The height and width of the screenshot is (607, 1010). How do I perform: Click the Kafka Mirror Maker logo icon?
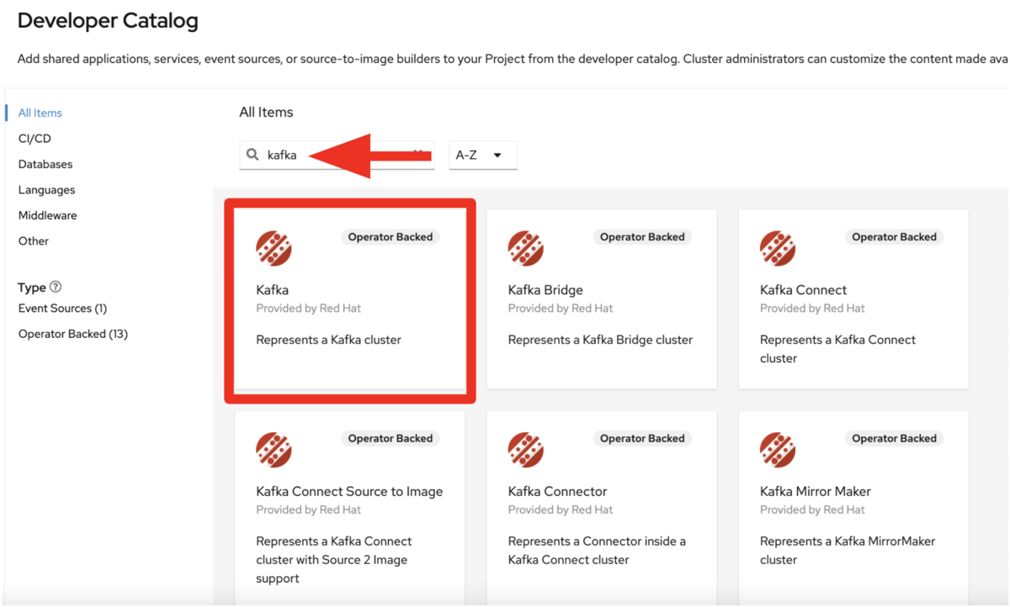tap(778, 450)
